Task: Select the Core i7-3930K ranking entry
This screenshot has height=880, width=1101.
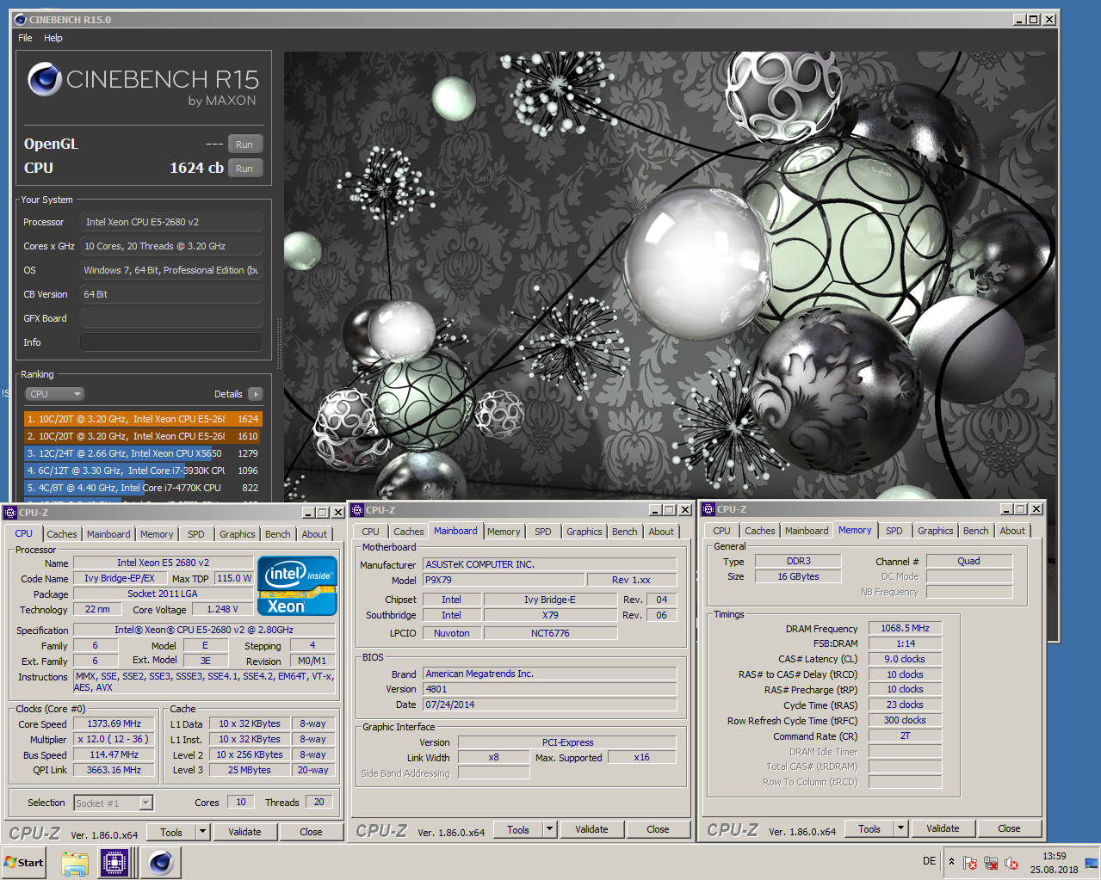Action: coord(143,471)
